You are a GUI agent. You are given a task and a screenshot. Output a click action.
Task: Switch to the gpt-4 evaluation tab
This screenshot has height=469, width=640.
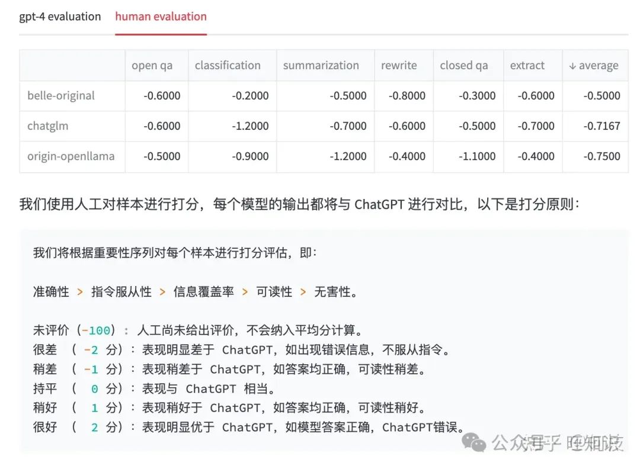tap(60, 17)
